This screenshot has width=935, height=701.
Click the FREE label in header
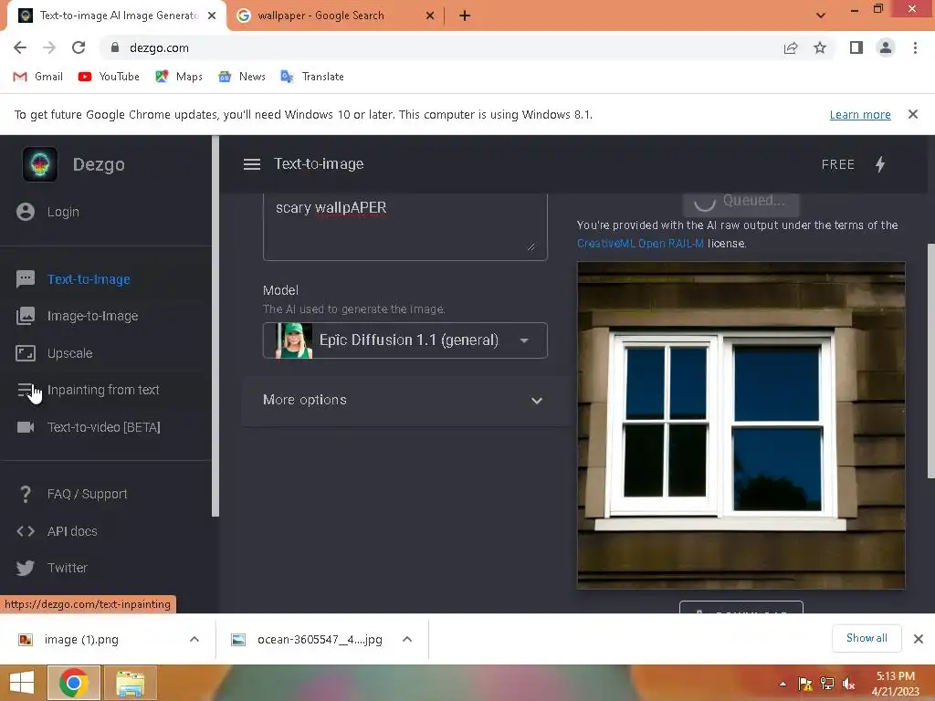838,164
